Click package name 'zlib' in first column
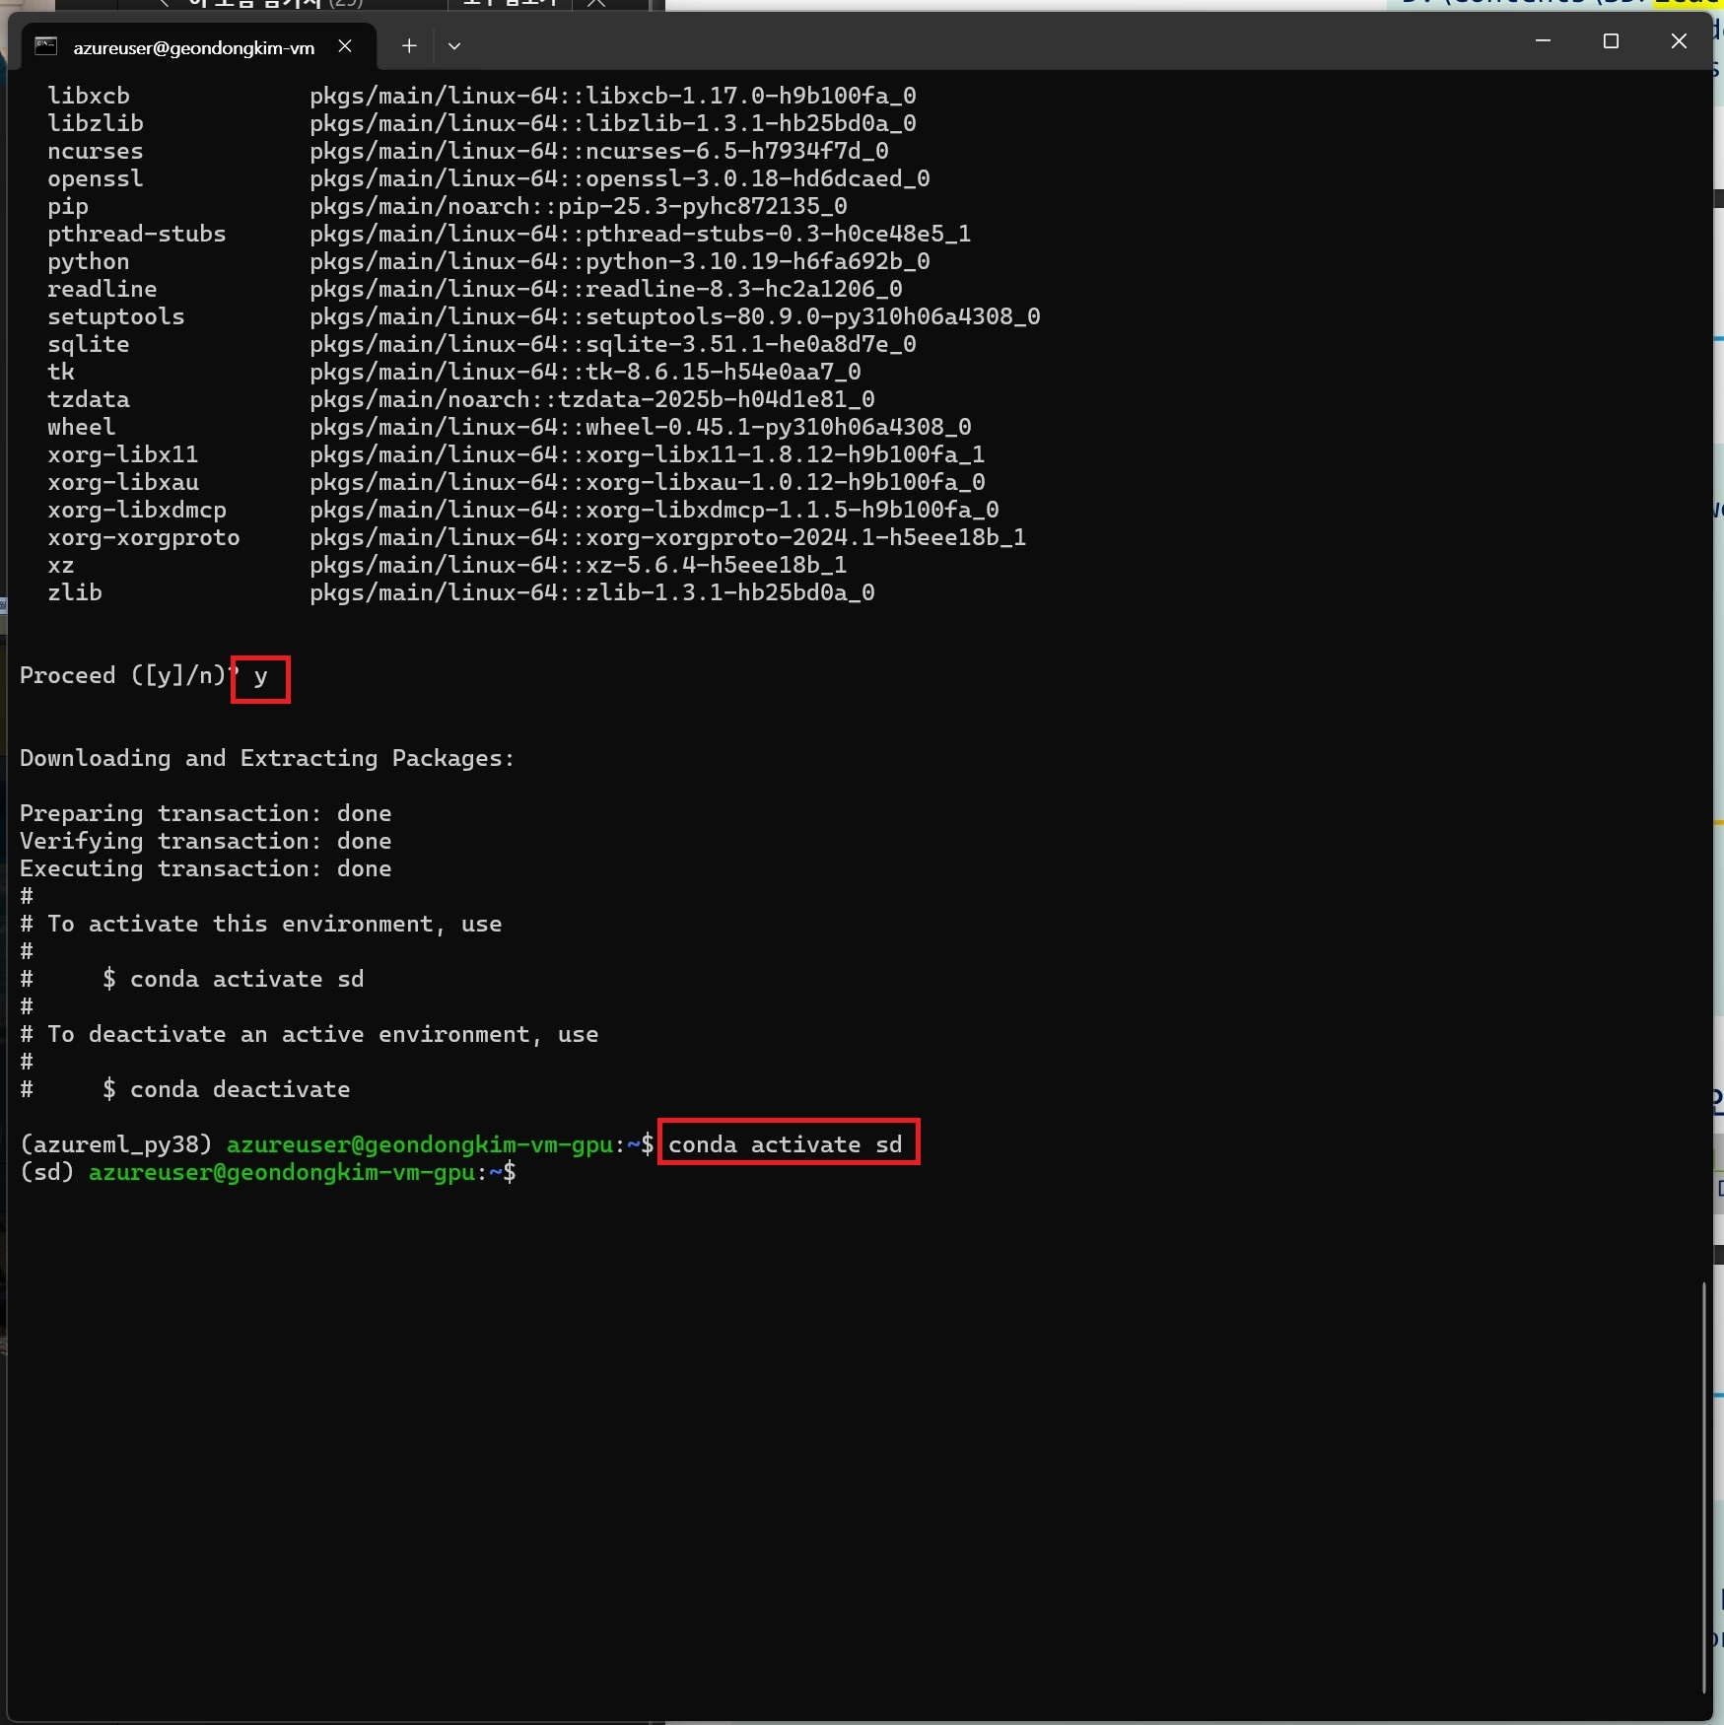Image resolution: width=1724 pixels, height=1725 pixels. 75,592
